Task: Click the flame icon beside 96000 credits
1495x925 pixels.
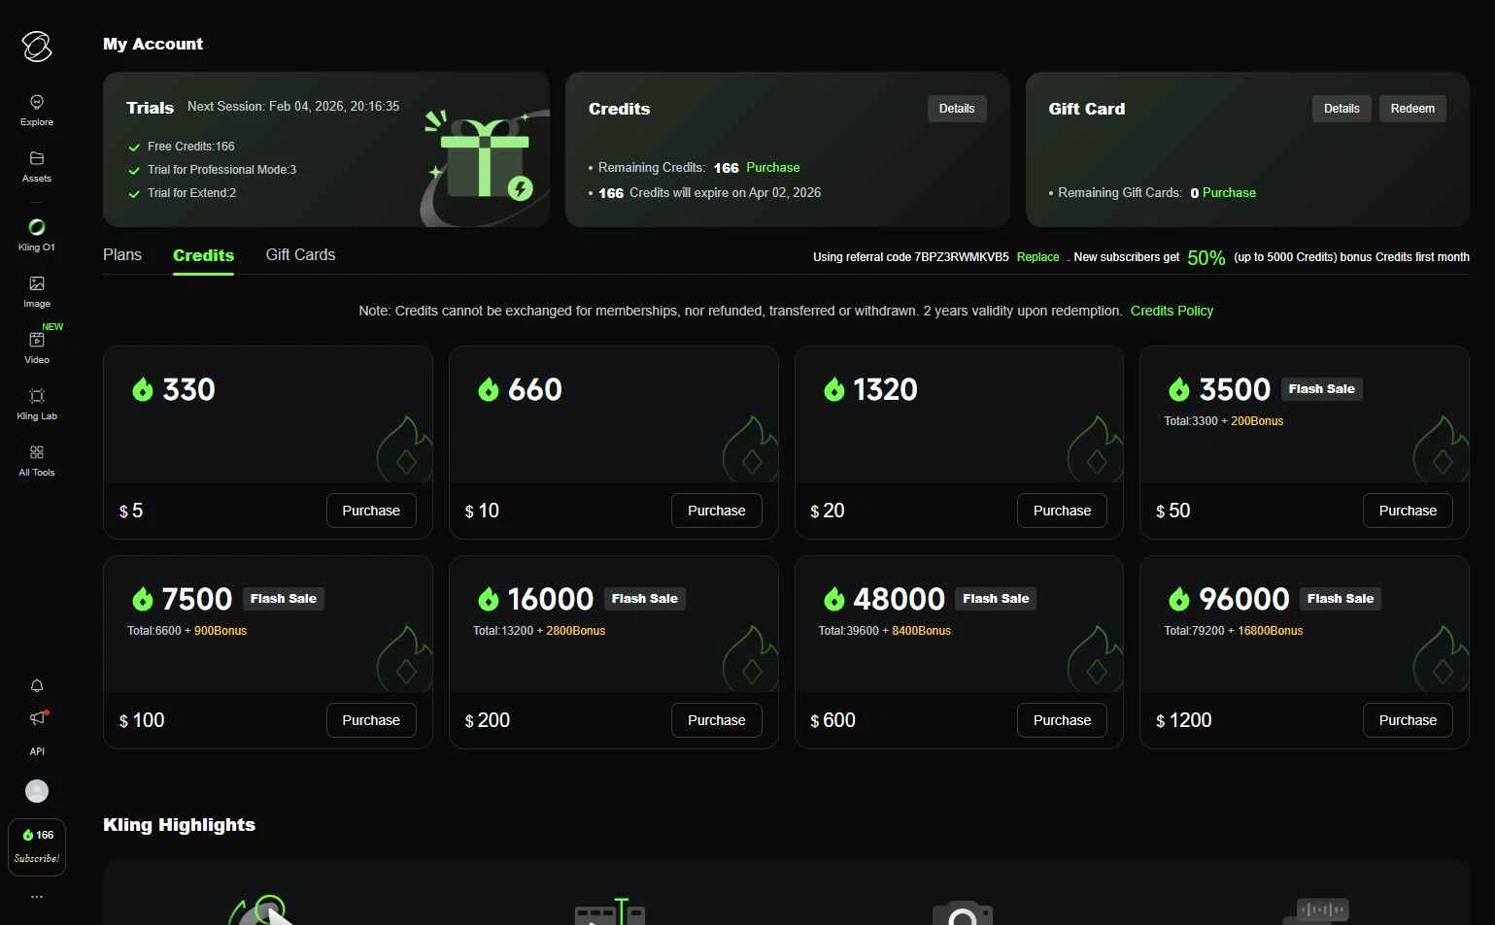Action: tap(1179, 600)
